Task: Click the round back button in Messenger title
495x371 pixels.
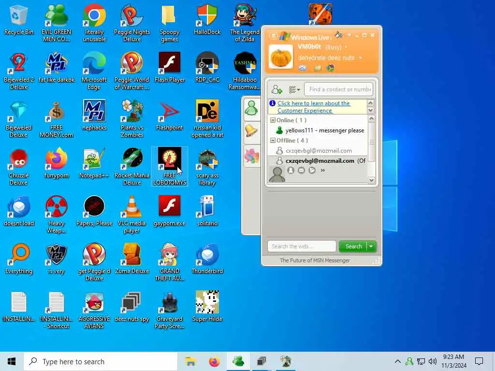Action: click(x=274, y=36)
